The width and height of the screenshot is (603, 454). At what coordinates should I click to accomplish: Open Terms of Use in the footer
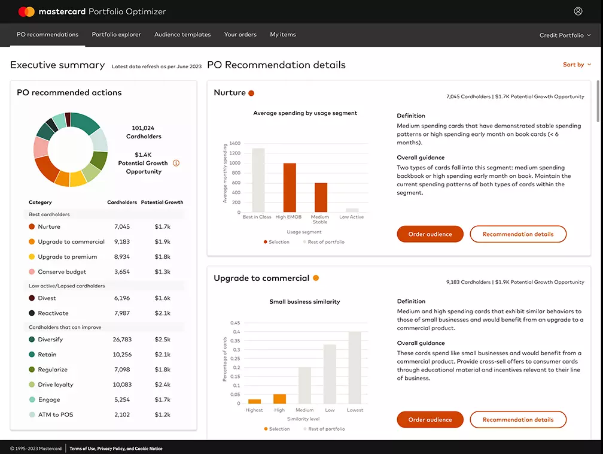click(83, 447)
